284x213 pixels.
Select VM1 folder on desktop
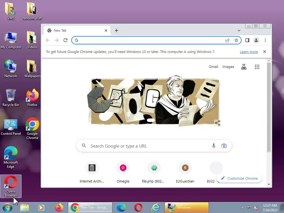click(11, 11)
